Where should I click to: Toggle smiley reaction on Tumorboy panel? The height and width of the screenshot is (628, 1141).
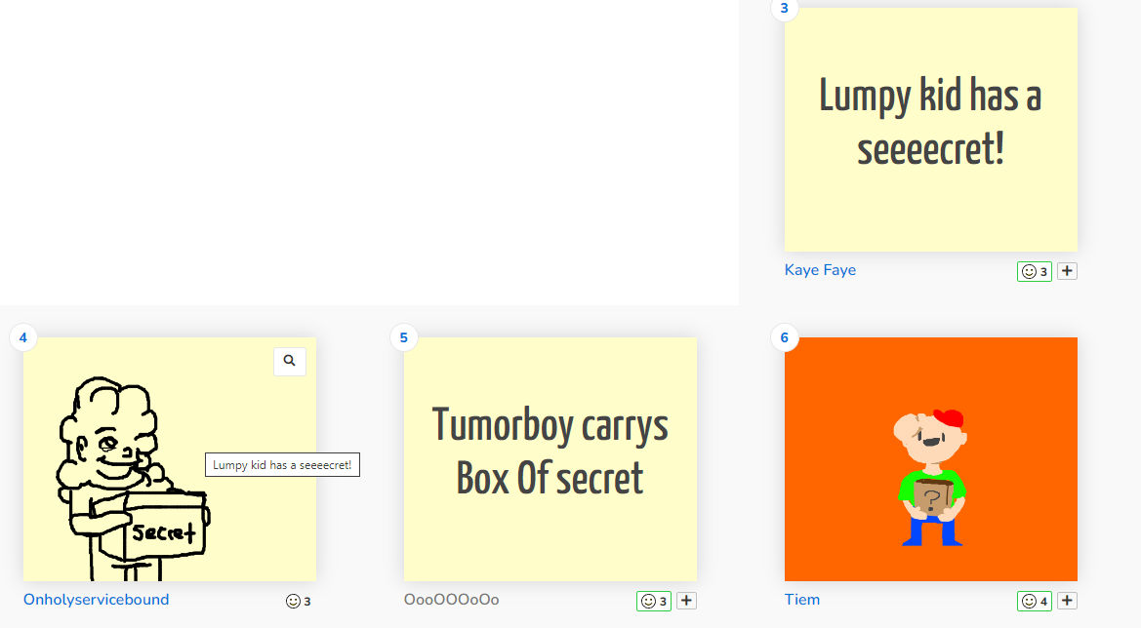tap(653, 601)
